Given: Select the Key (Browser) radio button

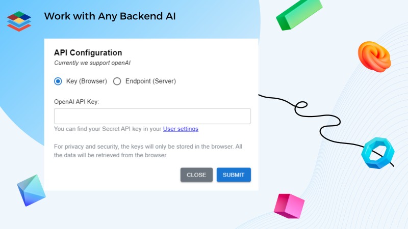Looking at the screenshot, I should click(58, 81).
